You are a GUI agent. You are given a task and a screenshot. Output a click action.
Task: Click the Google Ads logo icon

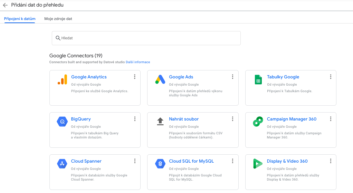[x=160, y=79]
